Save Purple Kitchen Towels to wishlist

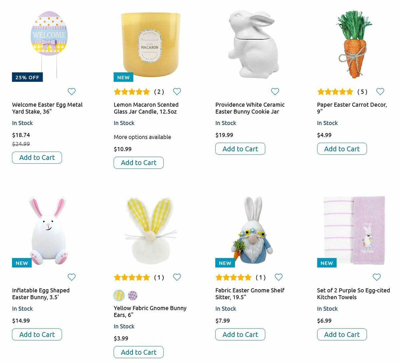377,277
